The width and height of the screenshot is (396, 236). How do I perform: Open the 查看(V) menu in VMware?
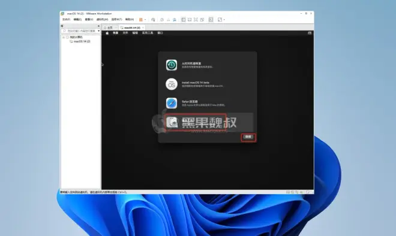click(89, 19)
